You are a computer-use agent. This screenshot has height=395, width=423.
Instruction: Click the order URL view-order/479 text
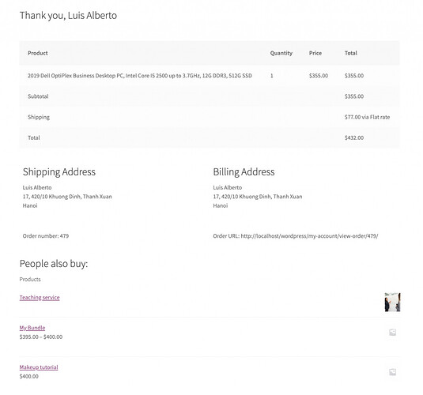click(309, 236)
